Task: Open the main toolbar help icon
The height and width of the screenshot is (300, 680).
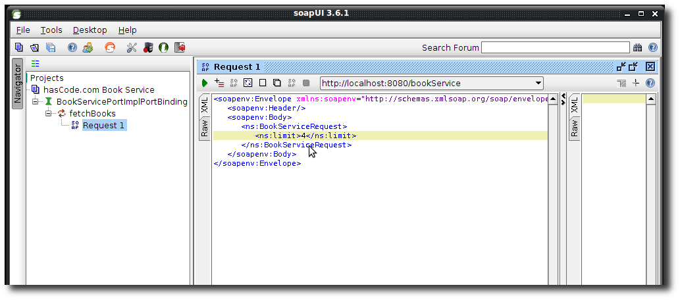Action: pos(72,47)
